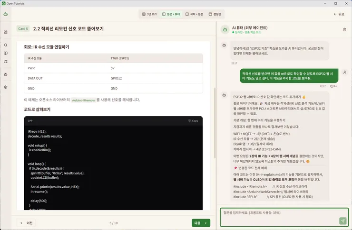The width and height of the screenshot is (352, 230).
Task: Click the GPIO12 table cell
Action: [116, 78]
